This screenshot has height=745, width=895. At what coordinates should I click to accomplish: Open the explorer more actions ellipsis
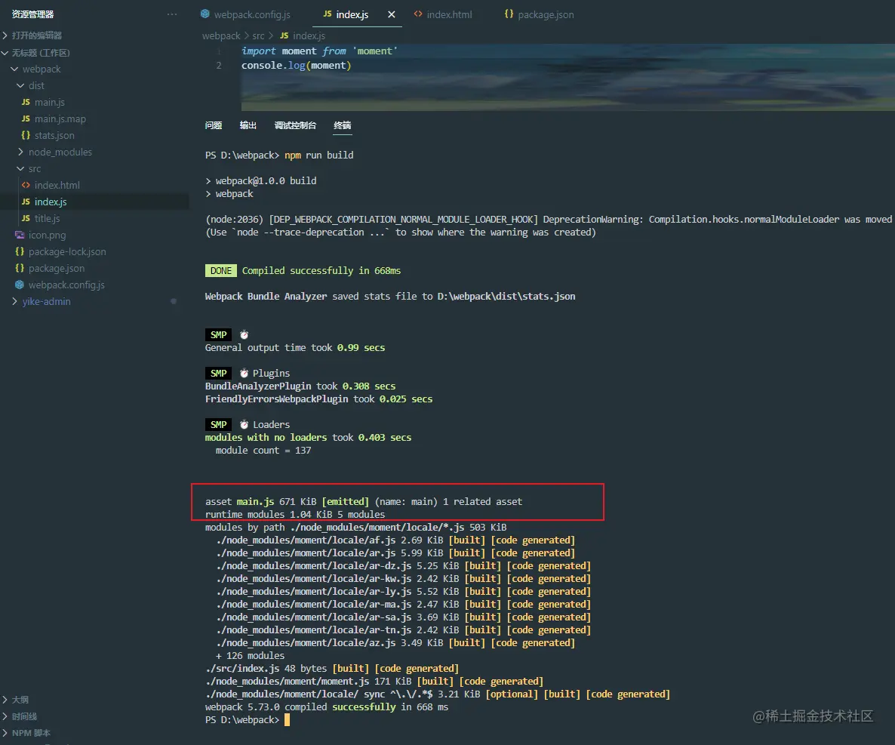(x=172, y=14)
